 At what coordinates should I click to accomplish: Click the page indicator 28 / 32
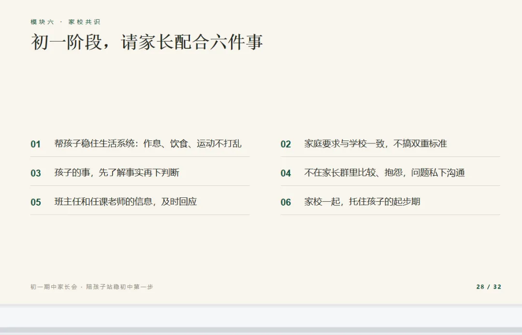point(489,287)
